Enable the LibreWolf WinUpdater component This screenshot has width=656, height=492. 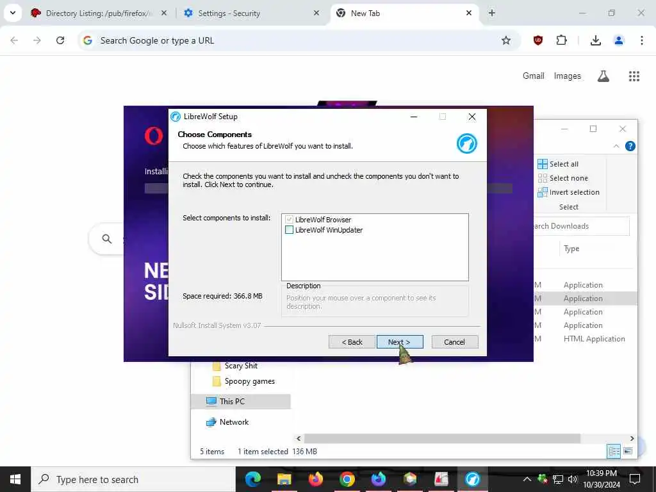[289, 230]
